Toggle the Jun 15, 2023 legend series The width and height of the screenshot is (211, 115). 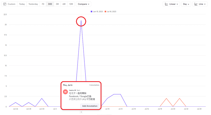click(x=97, y=12)
